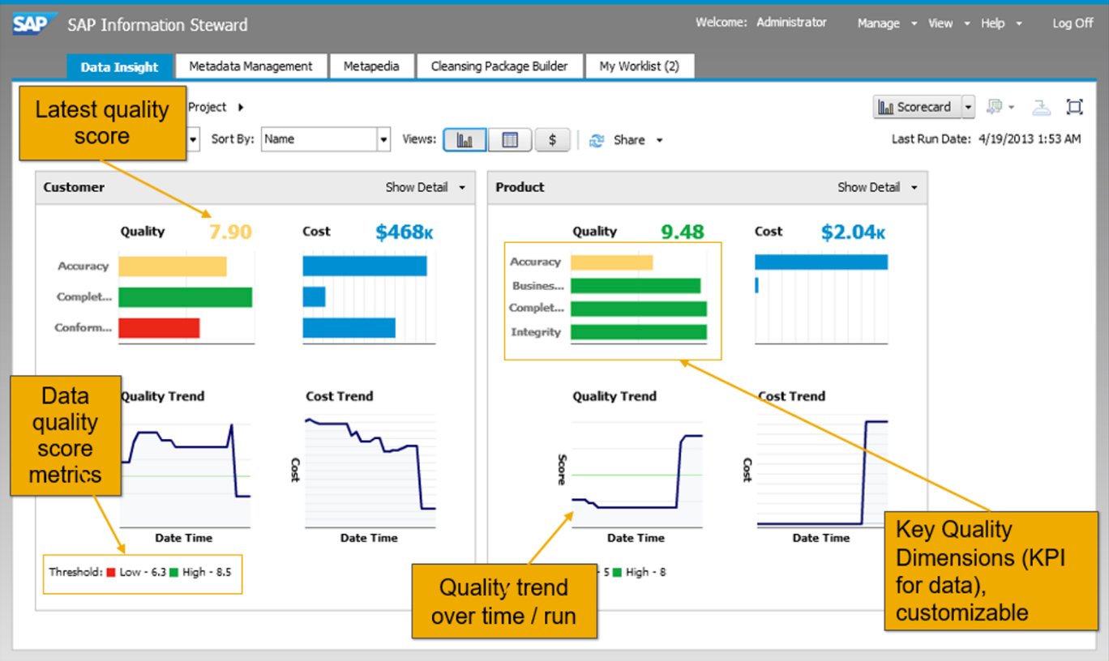This screenshot has width=1109, height=661.
Task: Click the export icon in top toolbar
Action: pyautogui.click(x=1042, y=107)
